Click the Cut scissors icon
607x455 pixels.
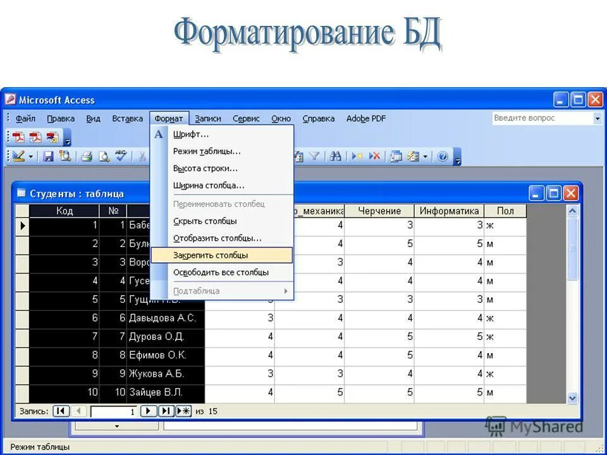(x=142, y=156)
